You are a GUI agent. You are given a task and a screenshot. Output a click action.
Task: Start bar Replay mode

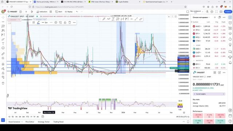(69, 12)
